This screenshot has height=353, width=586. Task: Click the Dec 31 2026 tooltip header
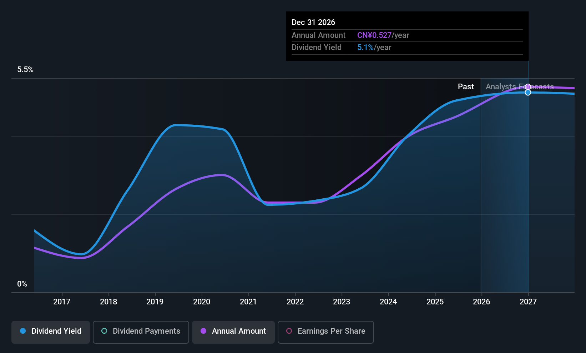pyautogui.click(x=313, y=23)
